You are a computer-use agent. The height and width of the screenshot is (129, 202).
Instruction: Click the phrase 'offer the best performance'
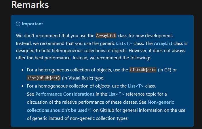[43, 58]
